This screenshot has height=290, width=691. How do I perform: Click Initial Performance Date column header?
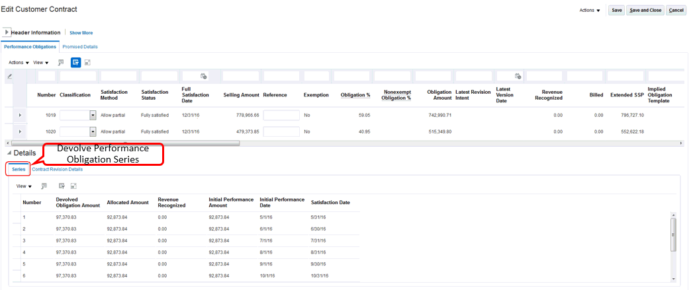click(282, 202)
